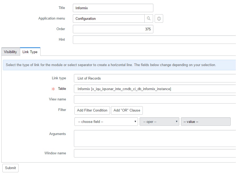Click the Filter label text
This screenshot has width=236, height=176.
point(62,110)
